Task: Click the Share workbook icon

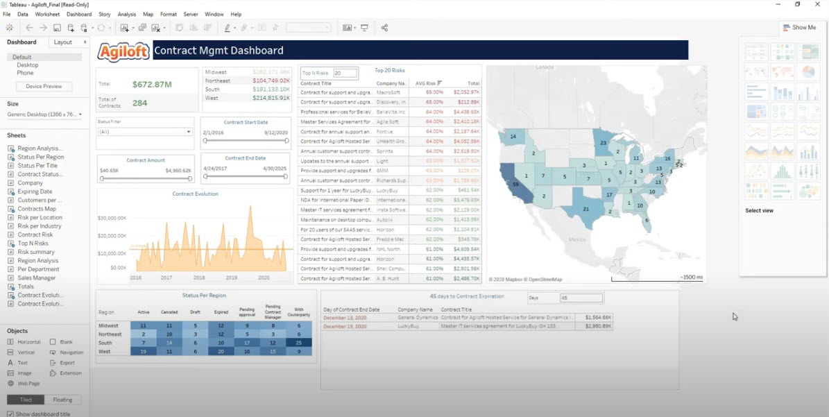Action: click(x=384, y=28)
